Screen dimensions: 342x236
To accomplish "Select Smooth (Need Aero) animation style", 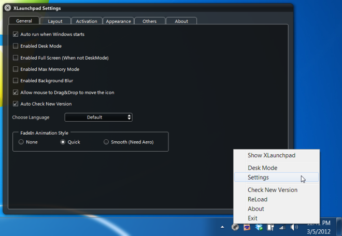I will (106, 142).
